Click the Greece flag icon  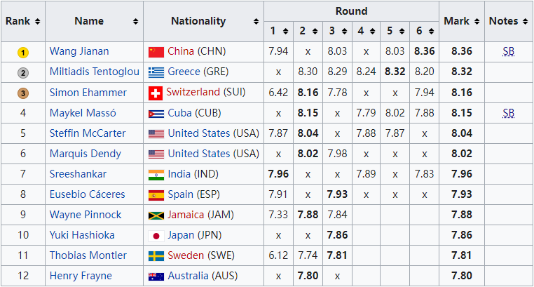[156, 72]
